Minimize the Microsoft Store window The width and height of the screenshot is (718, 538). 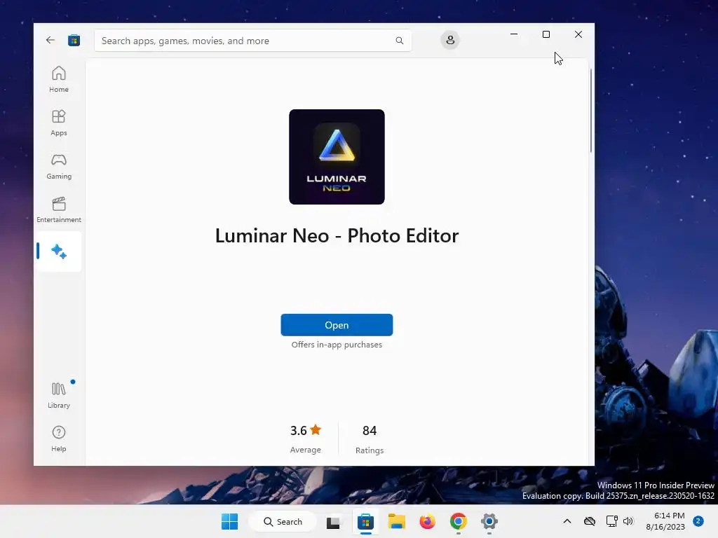(x=514, y=34)
